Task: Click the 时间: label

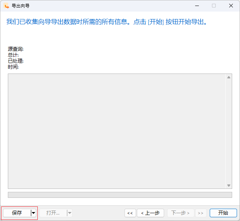Action: point(13,67)
